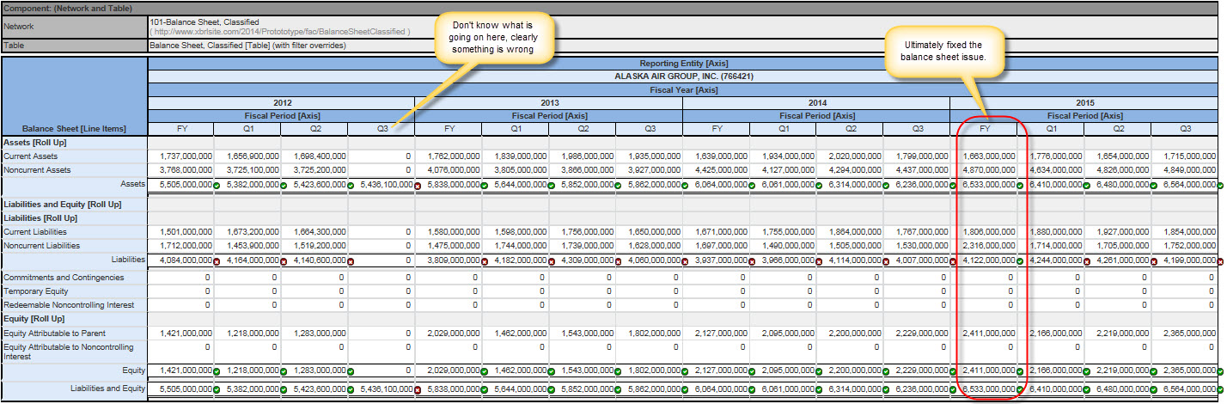Screen dimensions: 1227x404
Task: Click red error icon beside 2012 Q3 Liabilities and Equity
Action: point(418,389)
